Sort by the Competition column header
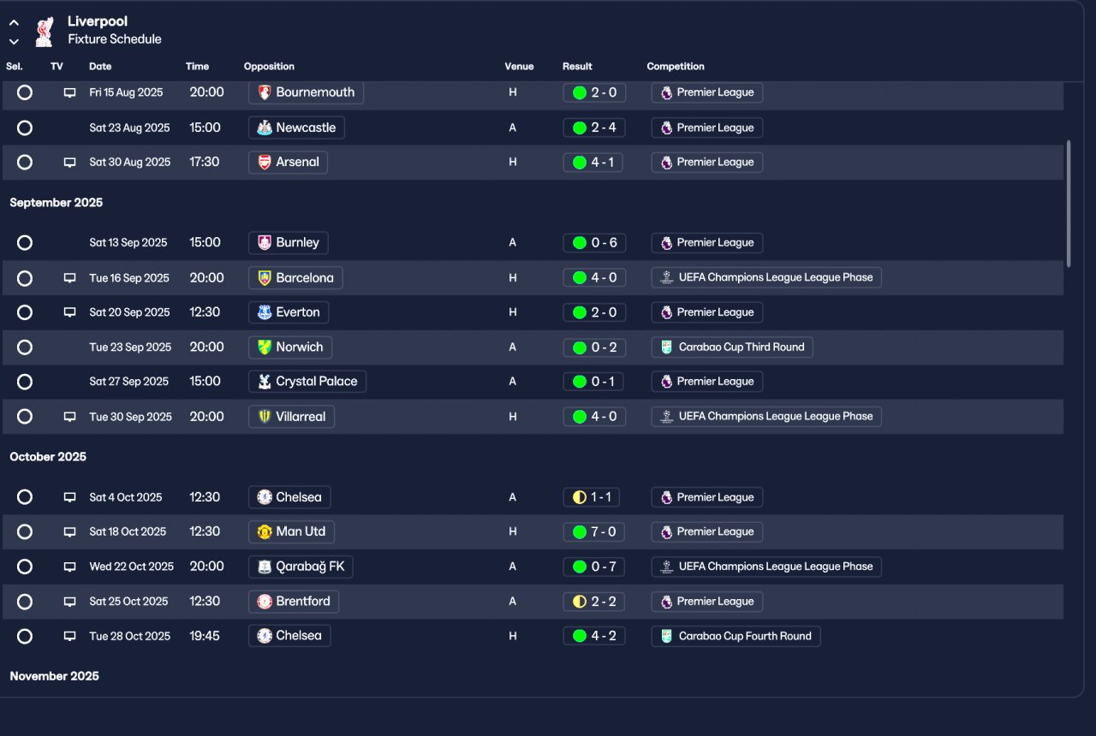 [676, 66]
